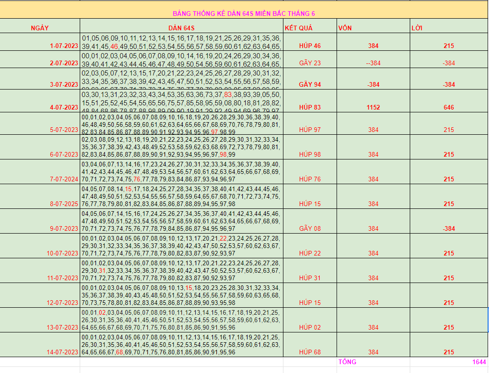
Task: Select date cell 4-07-2023
Action: [x=40, y=101]
